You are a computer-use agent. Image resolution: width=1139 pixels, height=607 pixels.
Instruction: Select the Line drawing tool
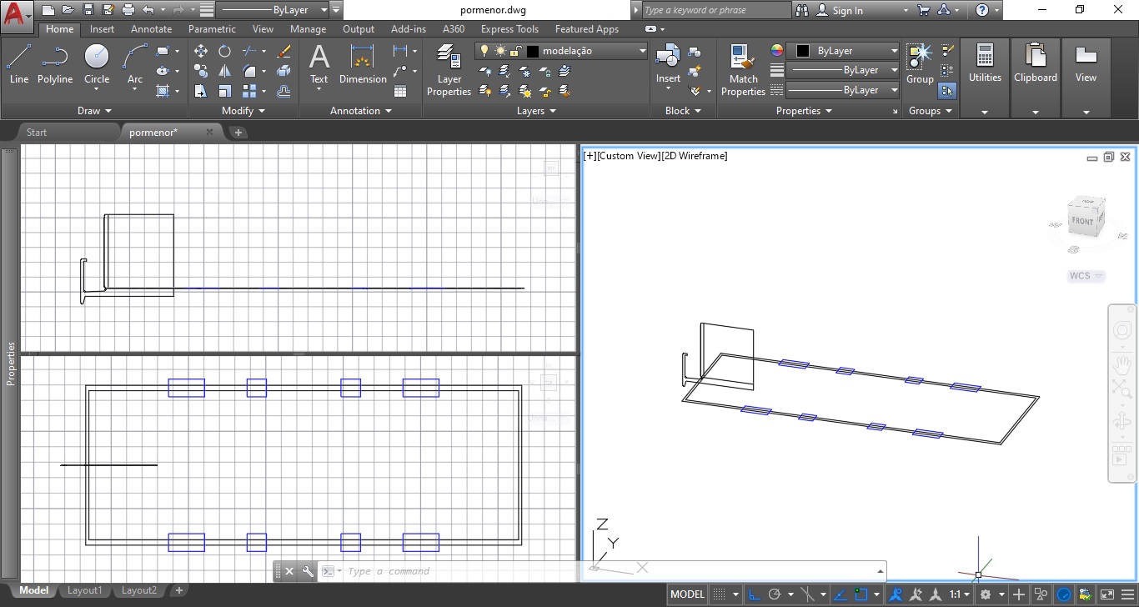[x=18, y=64]
